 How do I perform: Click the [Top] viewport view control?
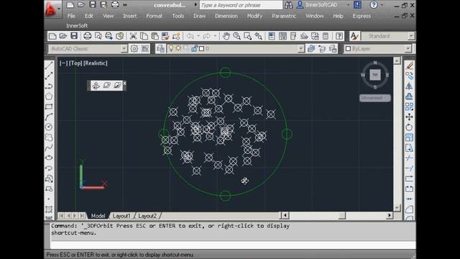[x=75, y=63]
